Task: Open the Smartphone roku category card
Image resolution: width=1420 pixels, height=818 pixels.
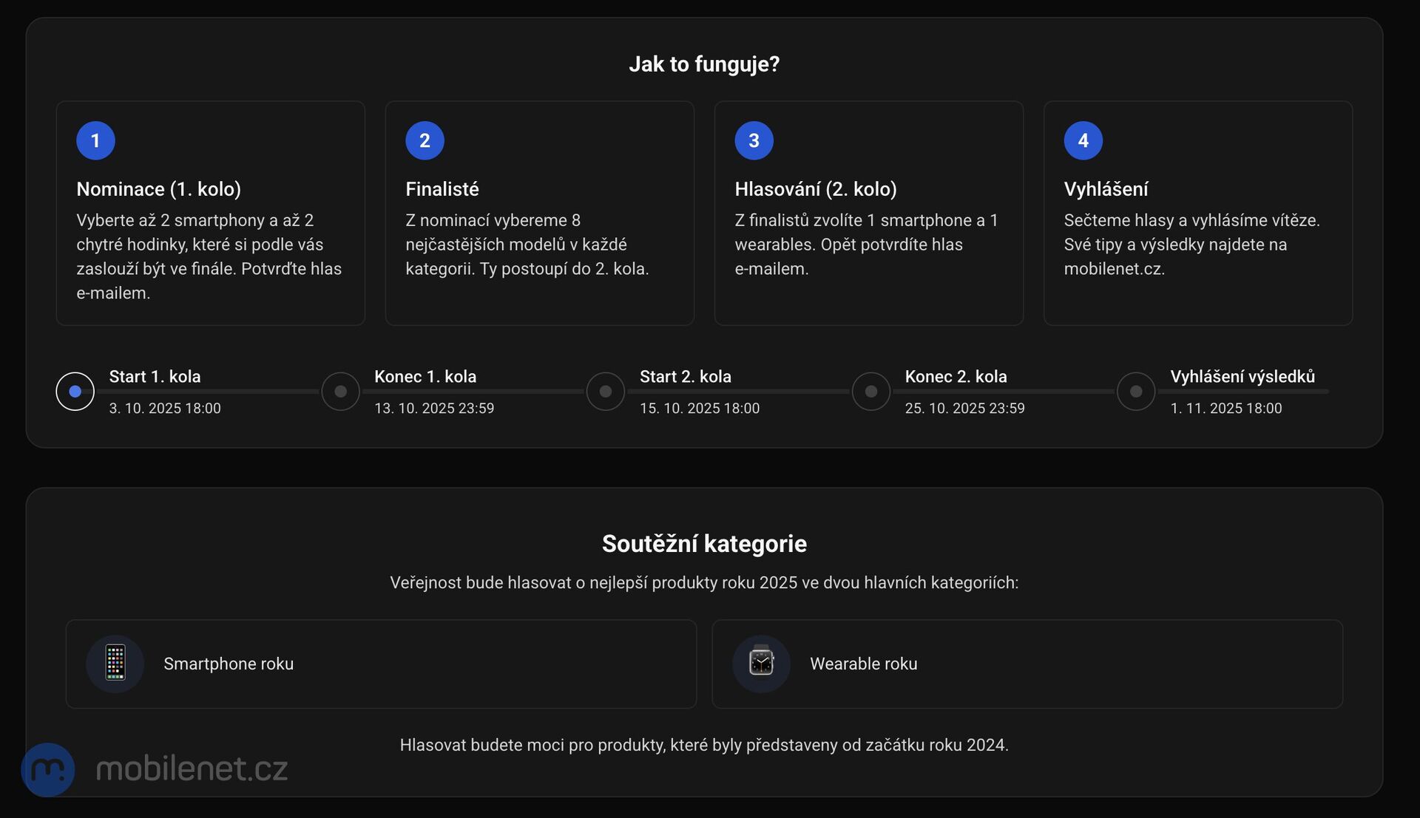Action: (381, 664)
